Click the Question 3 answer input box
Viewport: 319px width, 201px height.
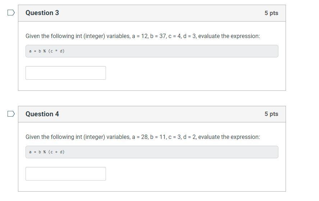pyautogui.click(x=66, y=73)
